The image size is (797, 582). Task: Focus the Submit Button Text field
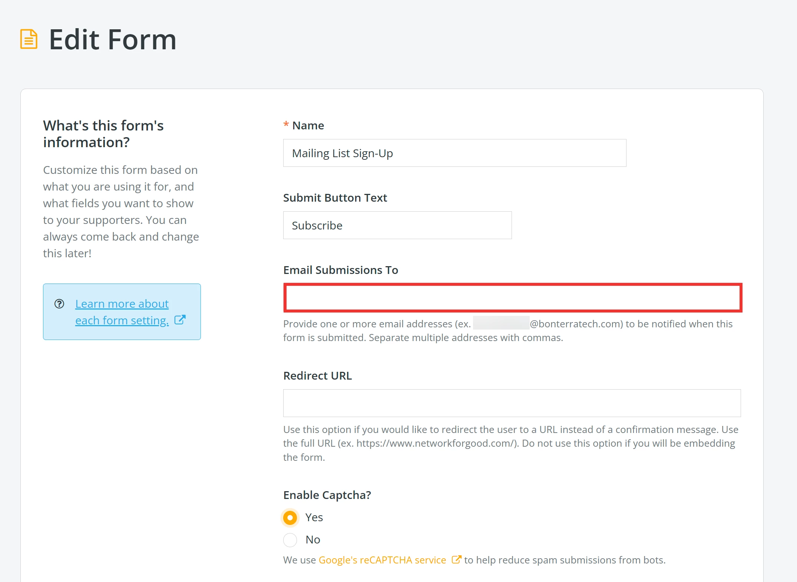tap(397, 225)
